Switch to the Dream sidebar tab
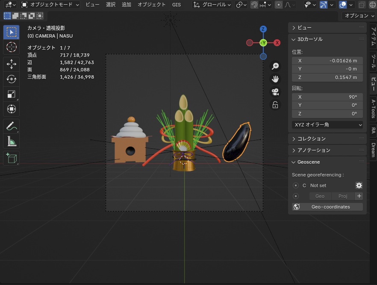Screen dimensions: 377x285 pyautogui.click(x=373, y=150)
